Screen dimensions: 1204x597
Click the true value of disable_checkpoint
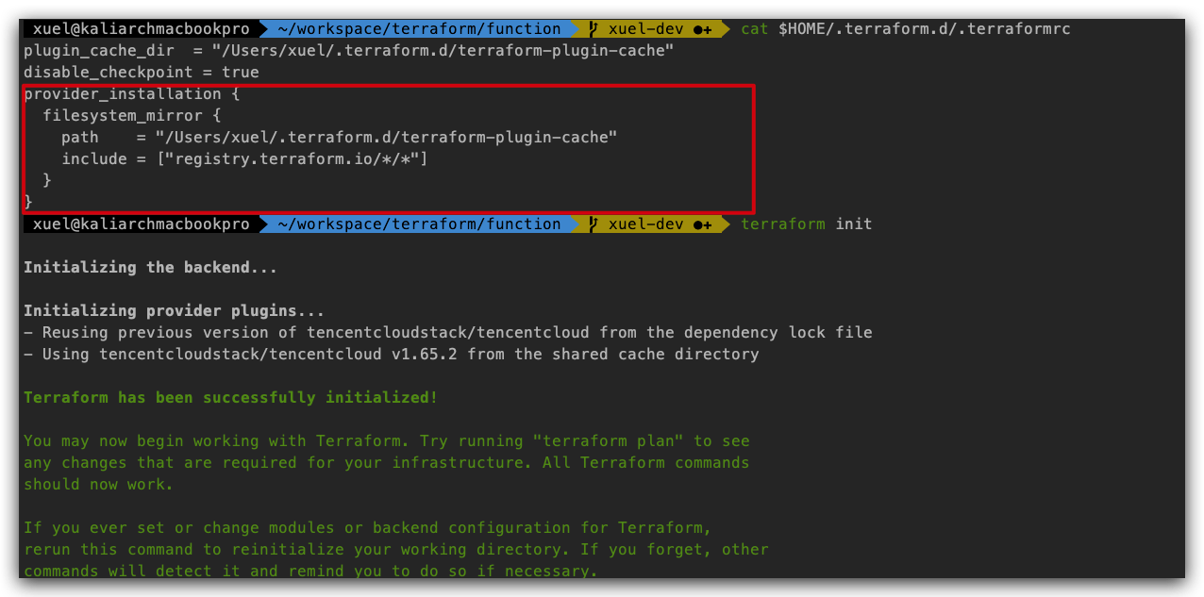point(241,73)
